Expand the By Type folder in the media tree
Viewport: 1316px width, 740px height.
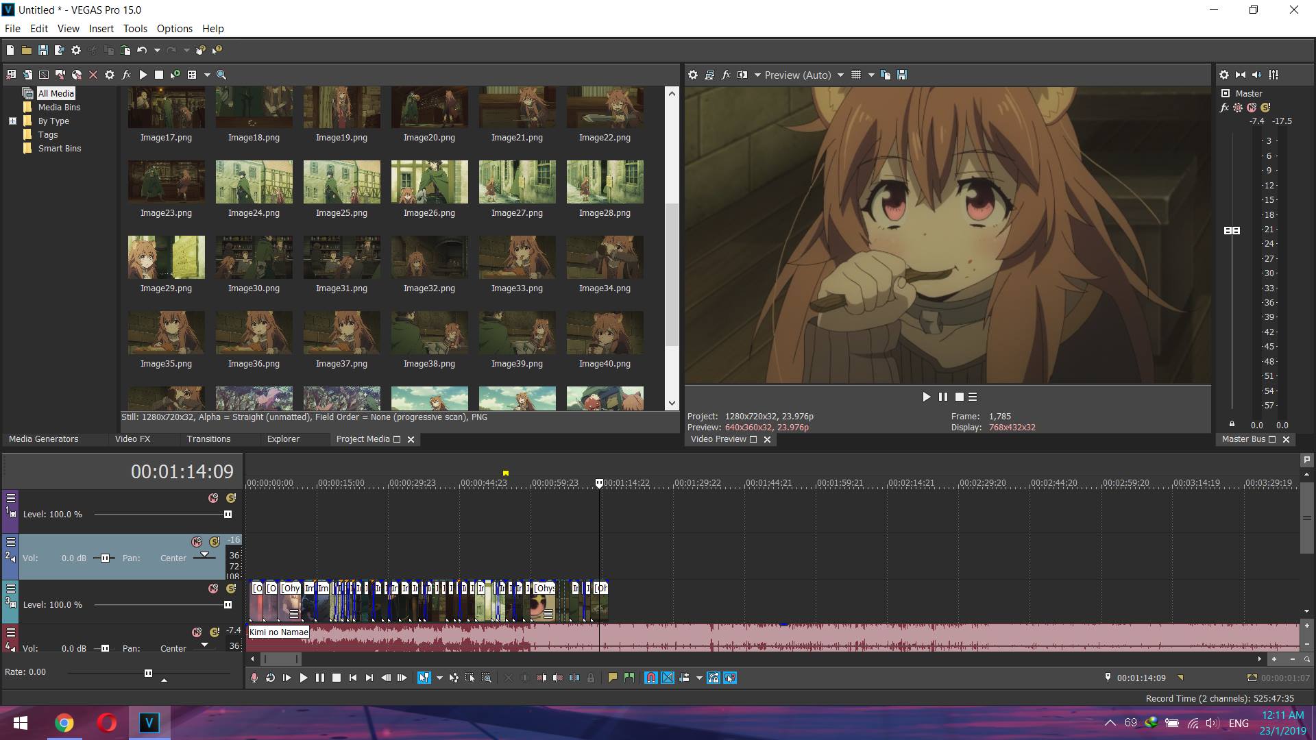click(12, 121)
